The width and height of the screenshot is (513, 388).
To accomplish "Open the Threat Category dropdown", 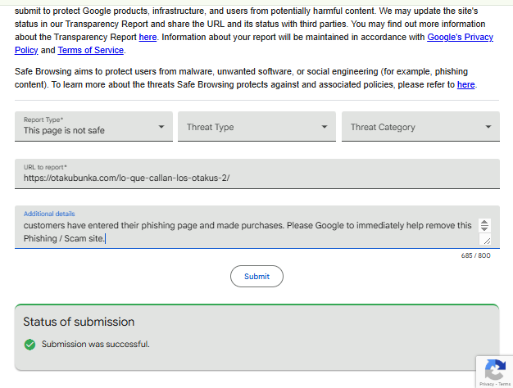I will click(420, 127).
